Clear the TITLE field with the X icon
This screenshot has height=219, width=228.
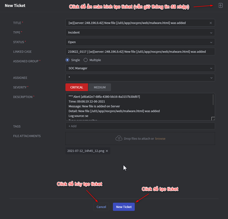tap(210, 23)
